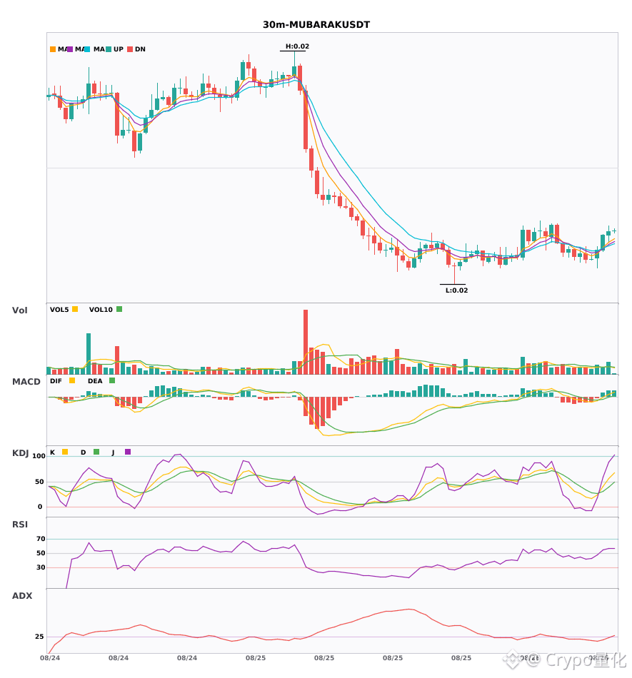Screen dimensions: 632x678
Task: Click the 50 level on KDJ axis
Action: click(39, 482)
